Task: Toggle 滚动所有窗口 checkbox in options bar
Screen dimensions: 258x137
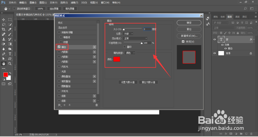Action: [14, 8]
